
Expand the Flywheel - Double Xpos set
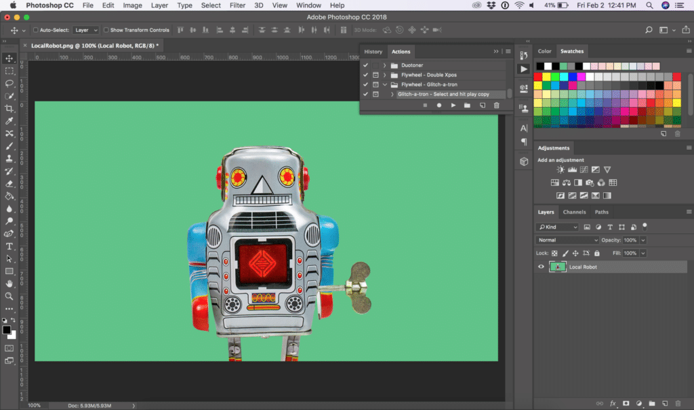[x=384, y=75]
